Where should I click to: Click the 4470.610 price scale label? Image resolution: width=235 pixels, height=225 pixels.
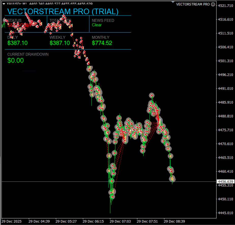pyautogui.click(x=226, y=144)
